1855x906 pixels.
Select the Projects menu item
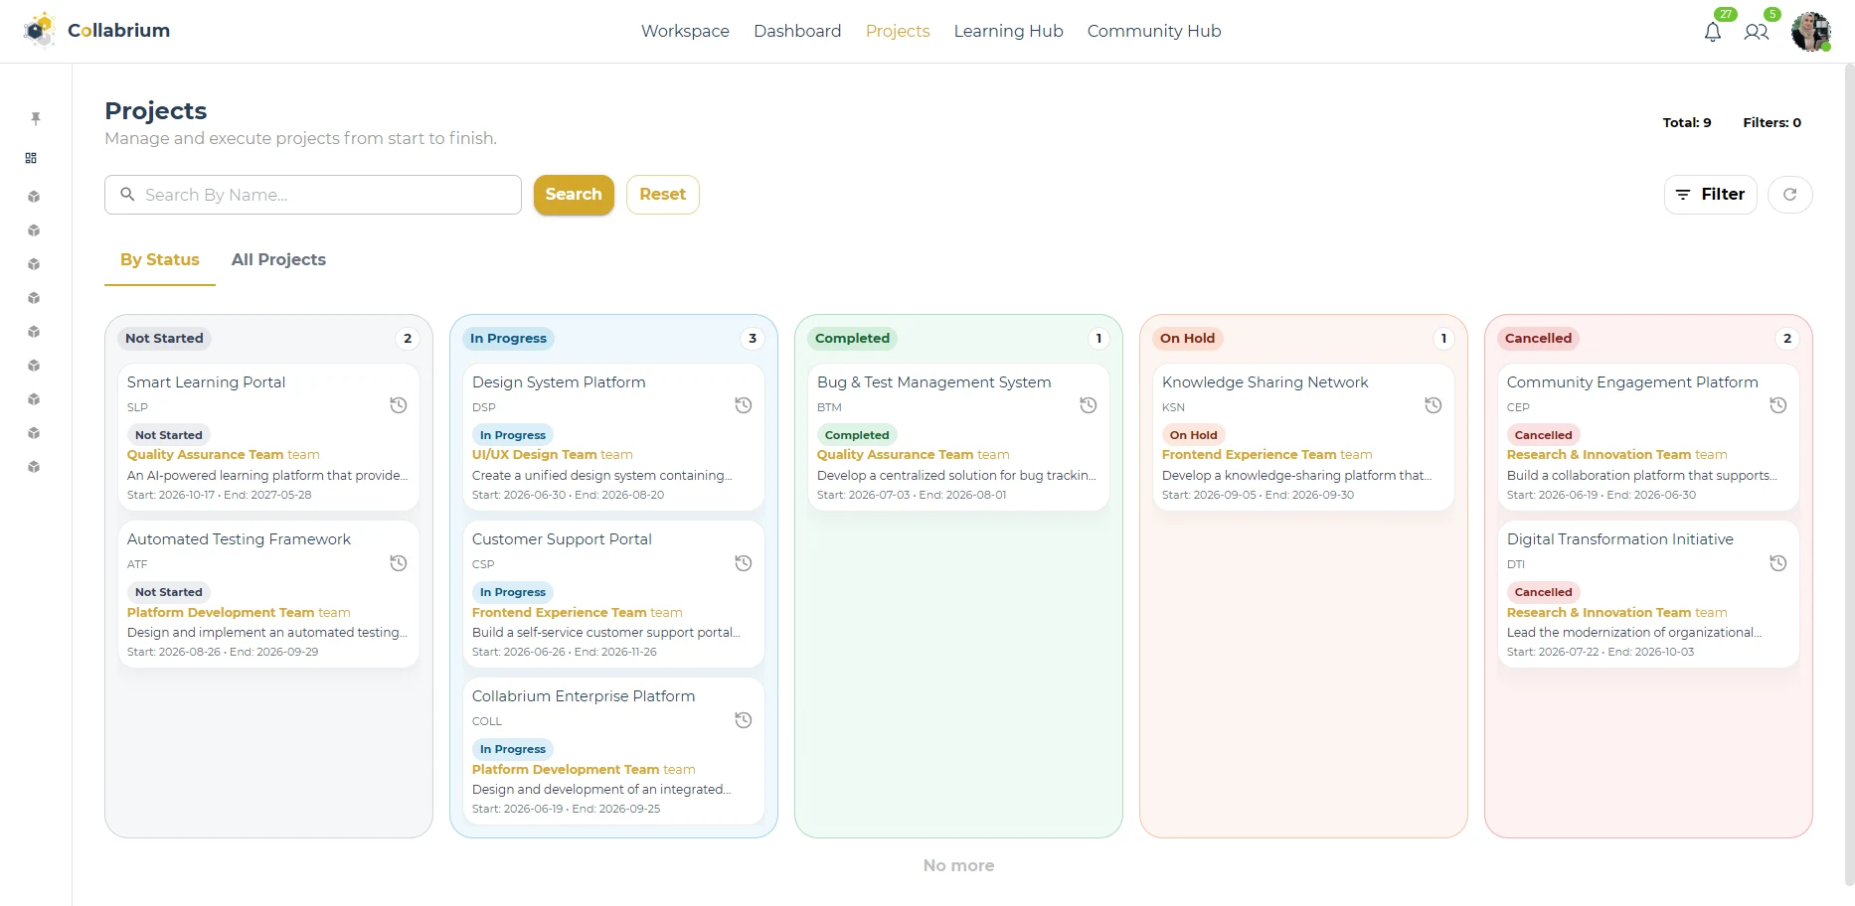point(898,31)
